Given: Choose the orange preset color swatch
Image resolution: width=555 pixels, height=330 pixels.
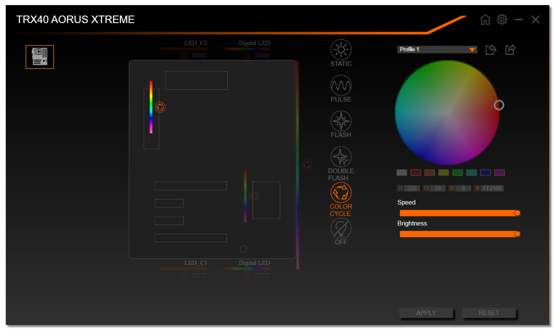Looking at the screenshot, I should coord(430,173).
